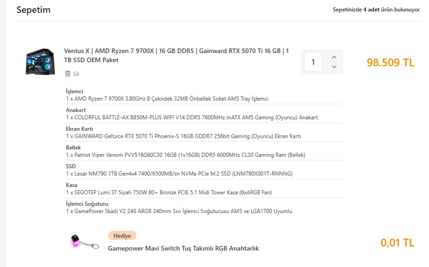This screenshot has width=429, height=267.
Task: Click the GAINWARD Geforce RTX 5070 Ti line
Action: click(x=183, y=136)
